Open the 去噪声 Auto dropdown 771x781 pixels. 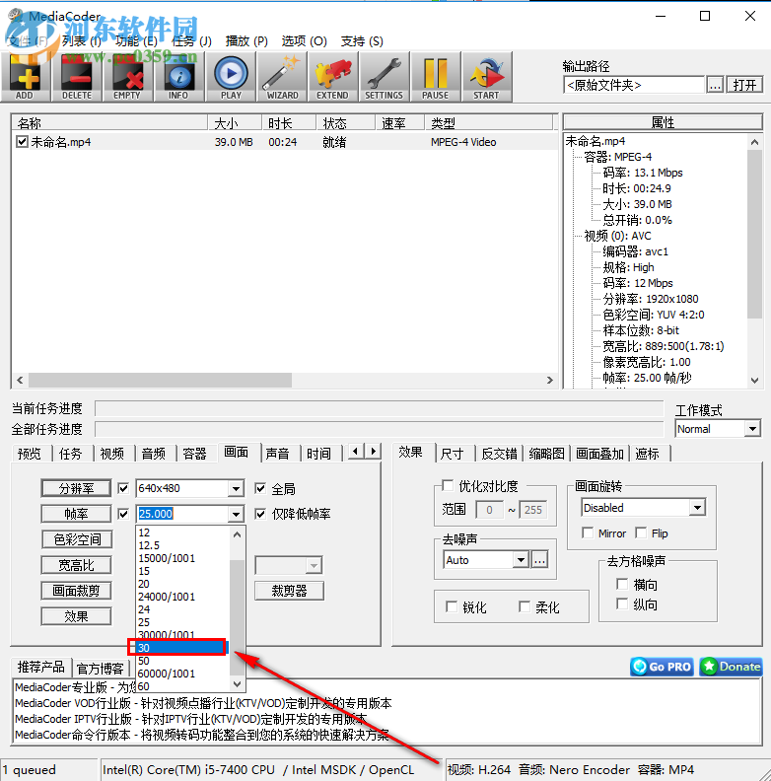(521, 560)
